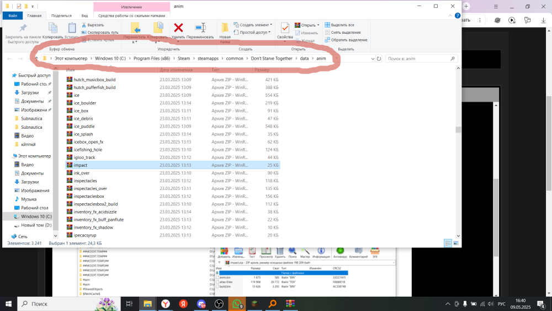Switch to the Поделиться ribbon tab
This screenshot has width=552, height=311.
coord(61,15)
